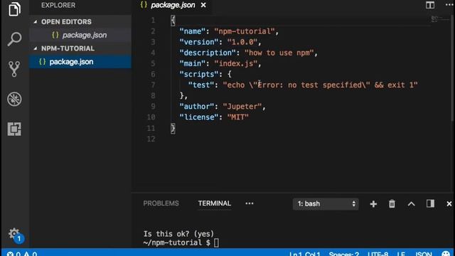The height and width of the screenshot is (256, 455).
Task: Close the package.json editor tab
Action: coord(203,5)
